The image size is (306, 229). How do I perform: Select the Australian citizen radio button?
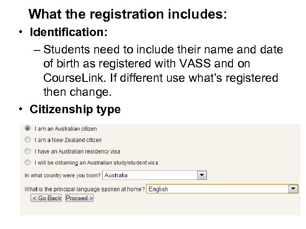pyautogui.click(x=28, y=128)
